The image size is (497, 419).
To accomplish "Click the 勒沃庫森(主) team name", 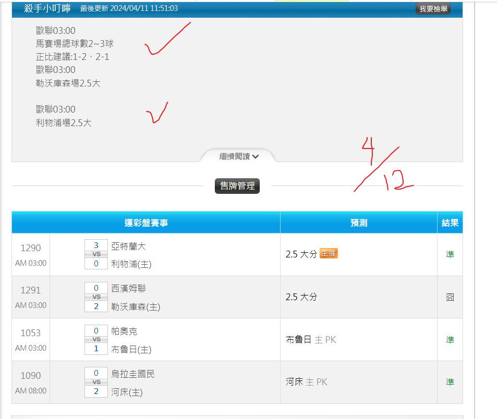I will [x=136, y=307].
